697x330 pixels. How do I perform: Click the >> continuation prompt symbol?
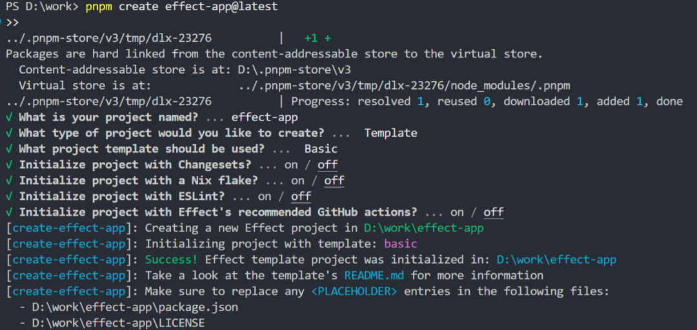pyautogui.click(x=12, y=23)
